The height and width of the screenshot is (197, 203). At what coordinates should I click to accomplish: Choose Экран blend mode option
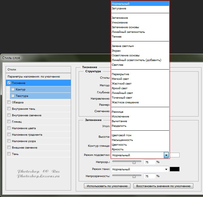click(x=116, y=51)
